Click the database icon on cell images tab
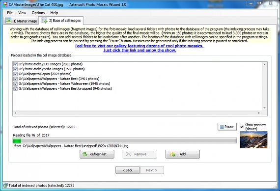The image size is (280, 191). coord(44,20)
